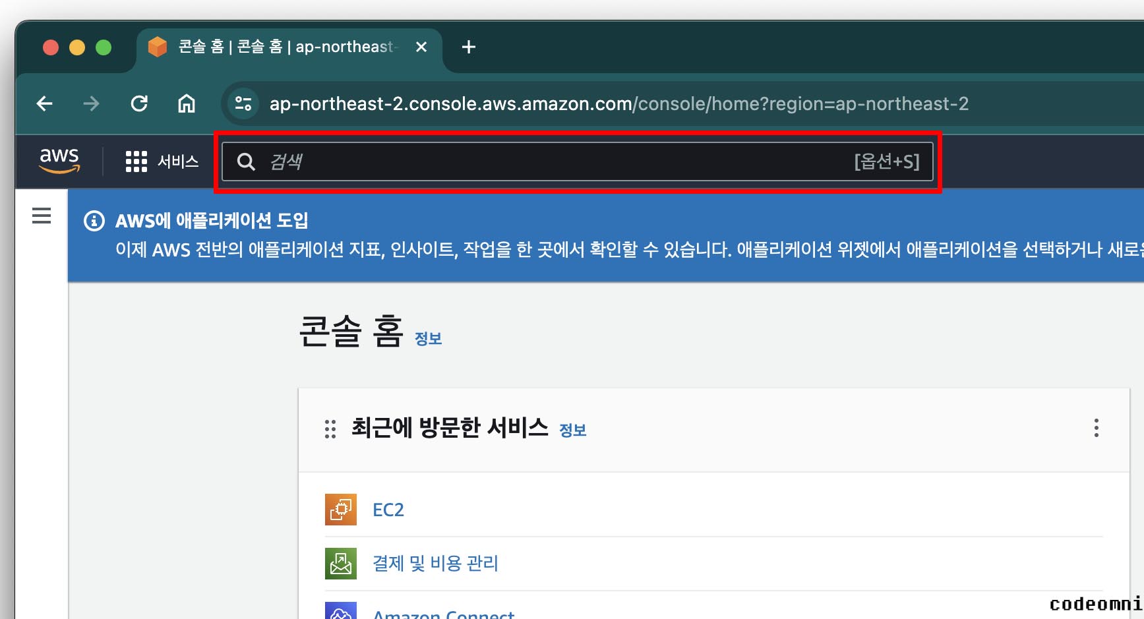Open the site information icon in address bar
This screenshot has height=619, width=1144.
243,103
